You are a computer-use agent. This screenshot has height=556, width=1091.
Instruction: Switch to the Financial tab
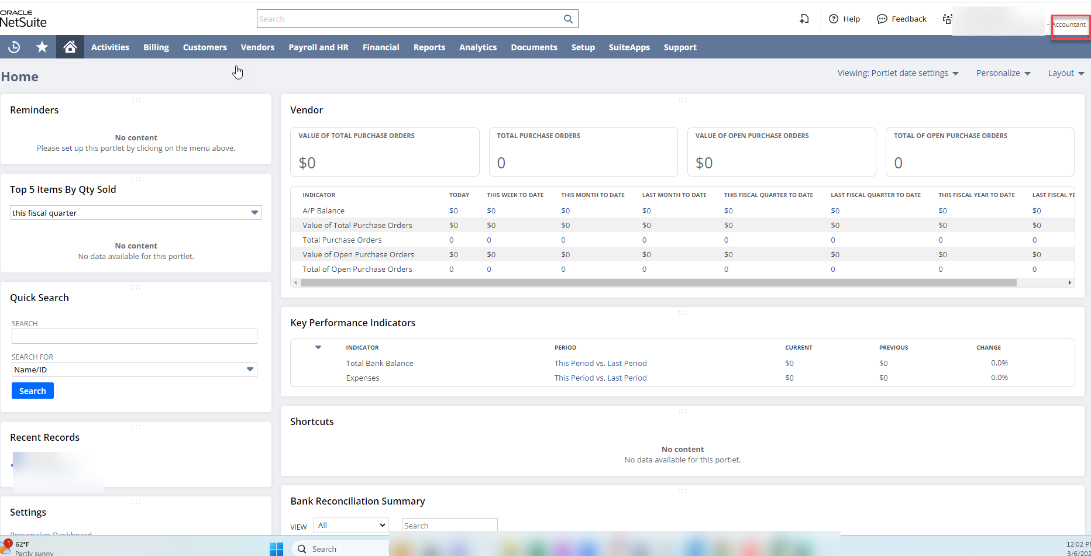(381, 47)
